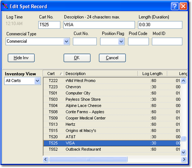Expand the Position Flag dropdown
The width and height of the screenshot is (192, 168).
pos(121,41)
